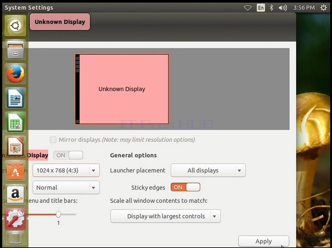Click the General options heading

pyautogui.click(x=133, y=155)
